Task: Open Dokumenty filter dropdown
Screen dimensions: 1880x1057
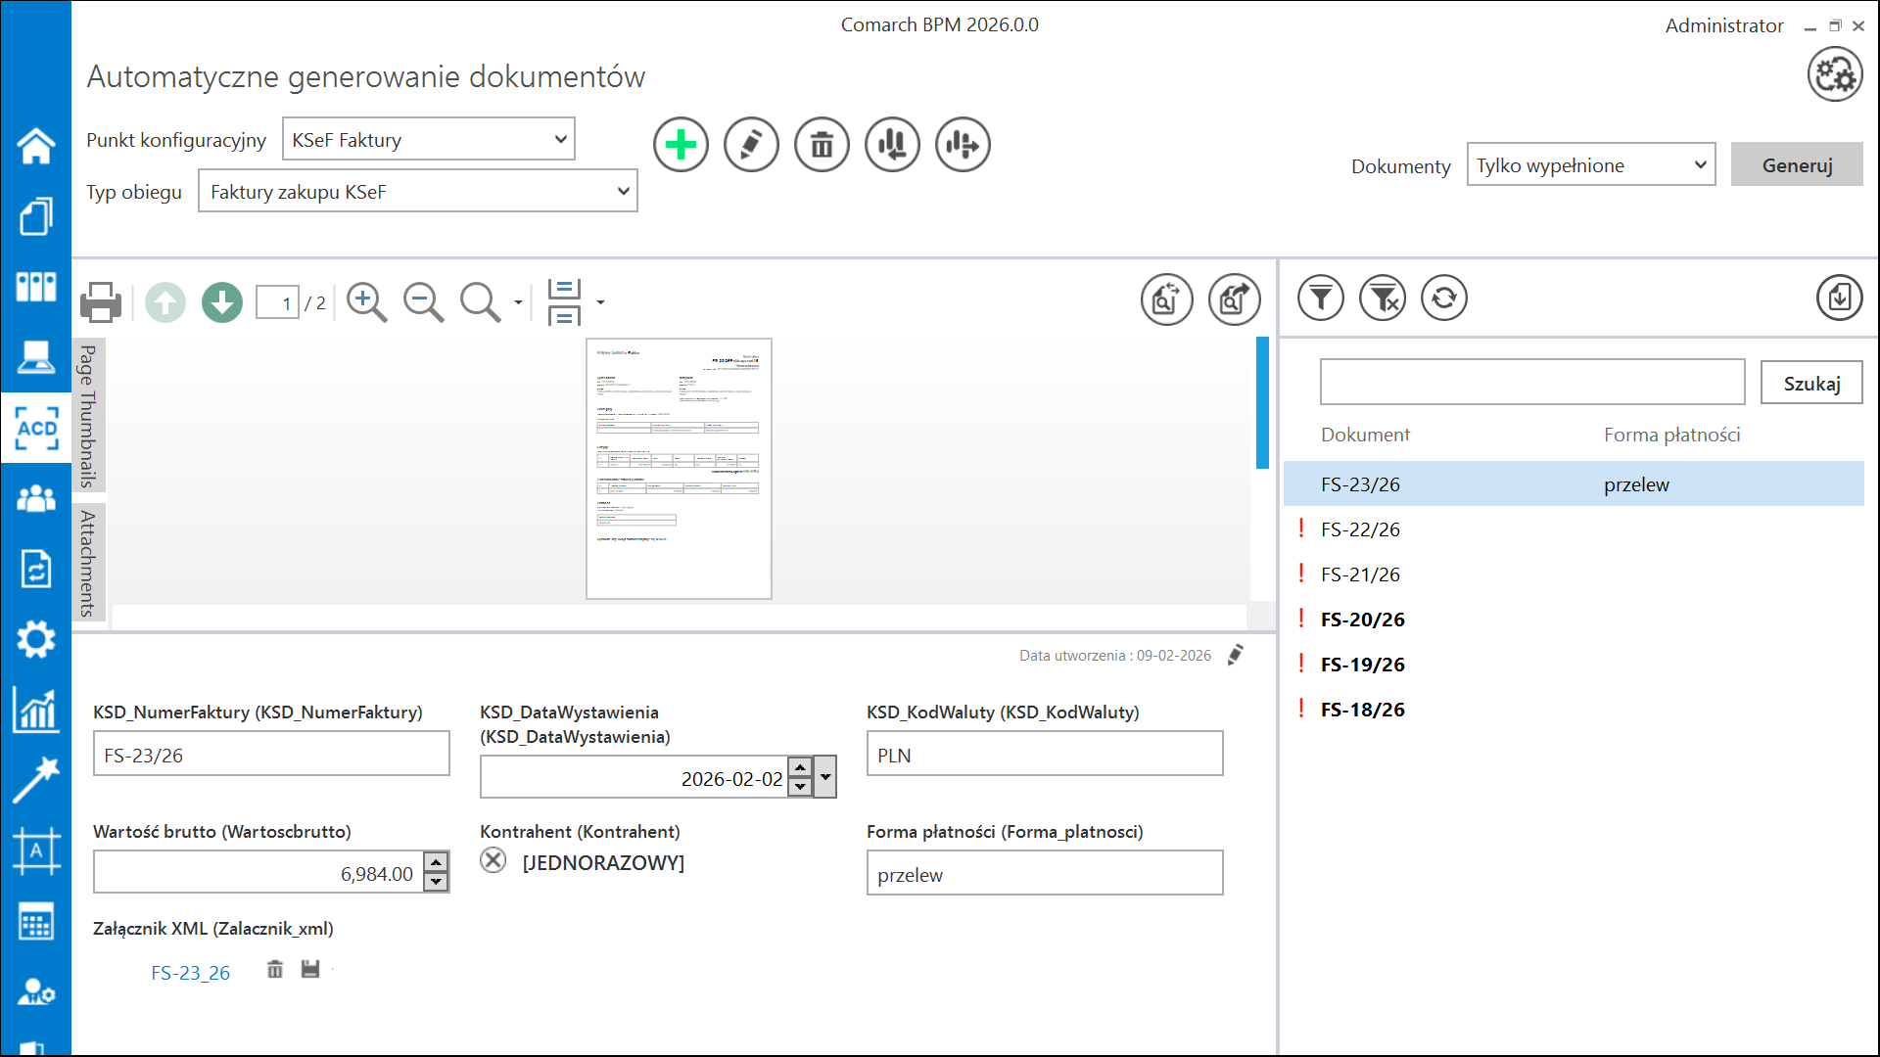Action: (x=1700, y=164)
